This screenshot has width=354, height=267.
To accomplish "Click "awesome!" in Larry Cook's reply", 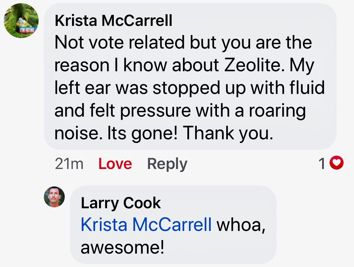I will point(122,248).
